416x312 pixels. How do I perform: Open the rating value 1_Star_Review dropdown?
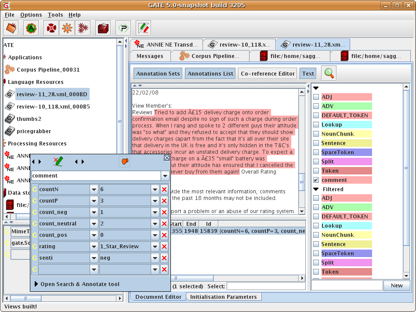click(x=155, y=247)
